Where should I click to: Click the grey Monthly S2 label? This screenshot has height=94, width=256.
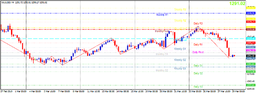click(x=162, y=70)
